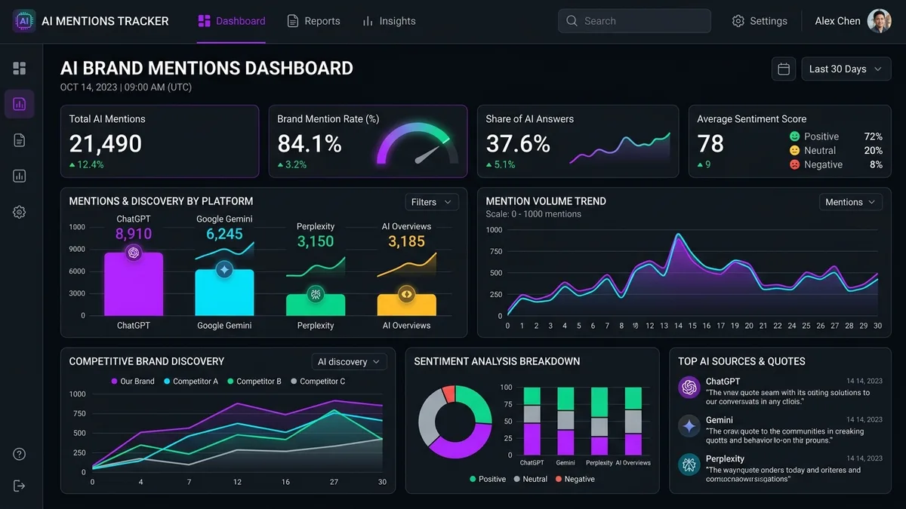Viewport: 906px width, 509px height.
Task: Click the Share of AI Answers sparkline
Action: [x=621, y=148]
